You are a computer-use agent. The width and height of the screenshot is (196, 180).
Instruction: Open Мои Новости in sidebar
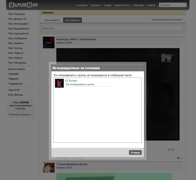[16, 53]
